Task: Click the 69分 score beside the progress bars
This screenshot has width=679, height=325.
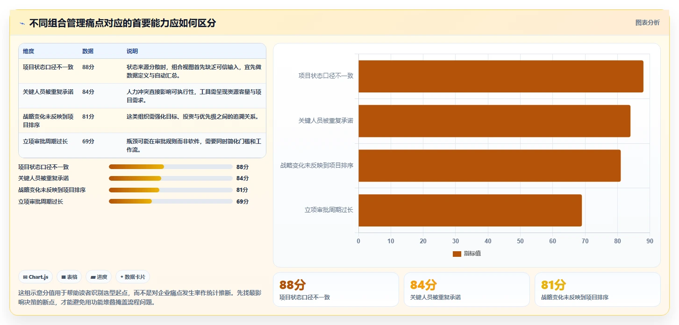Action: click(x=243, y=202)
